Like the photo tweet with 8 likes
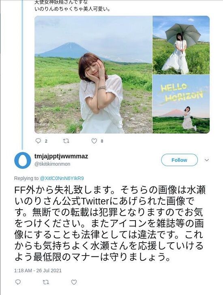Screen dimensions: 223x295 tap(94, 141)
